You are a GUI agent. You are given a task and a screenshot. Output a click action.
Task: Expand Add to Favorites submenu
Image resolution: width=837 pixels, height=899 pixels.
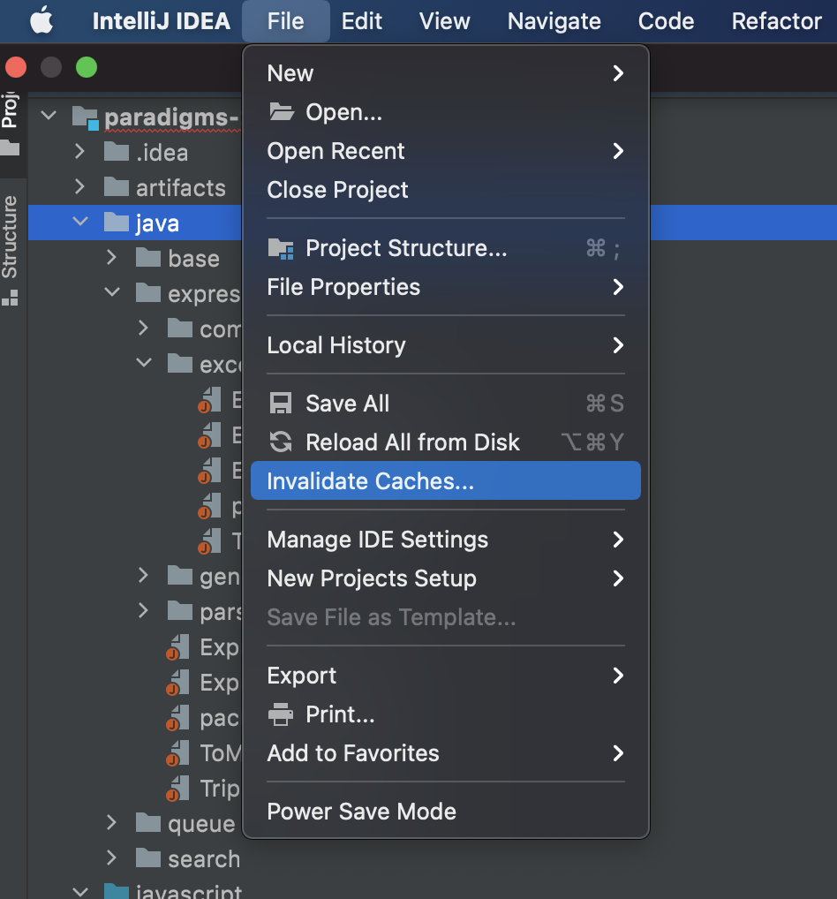tap(446, 753)
